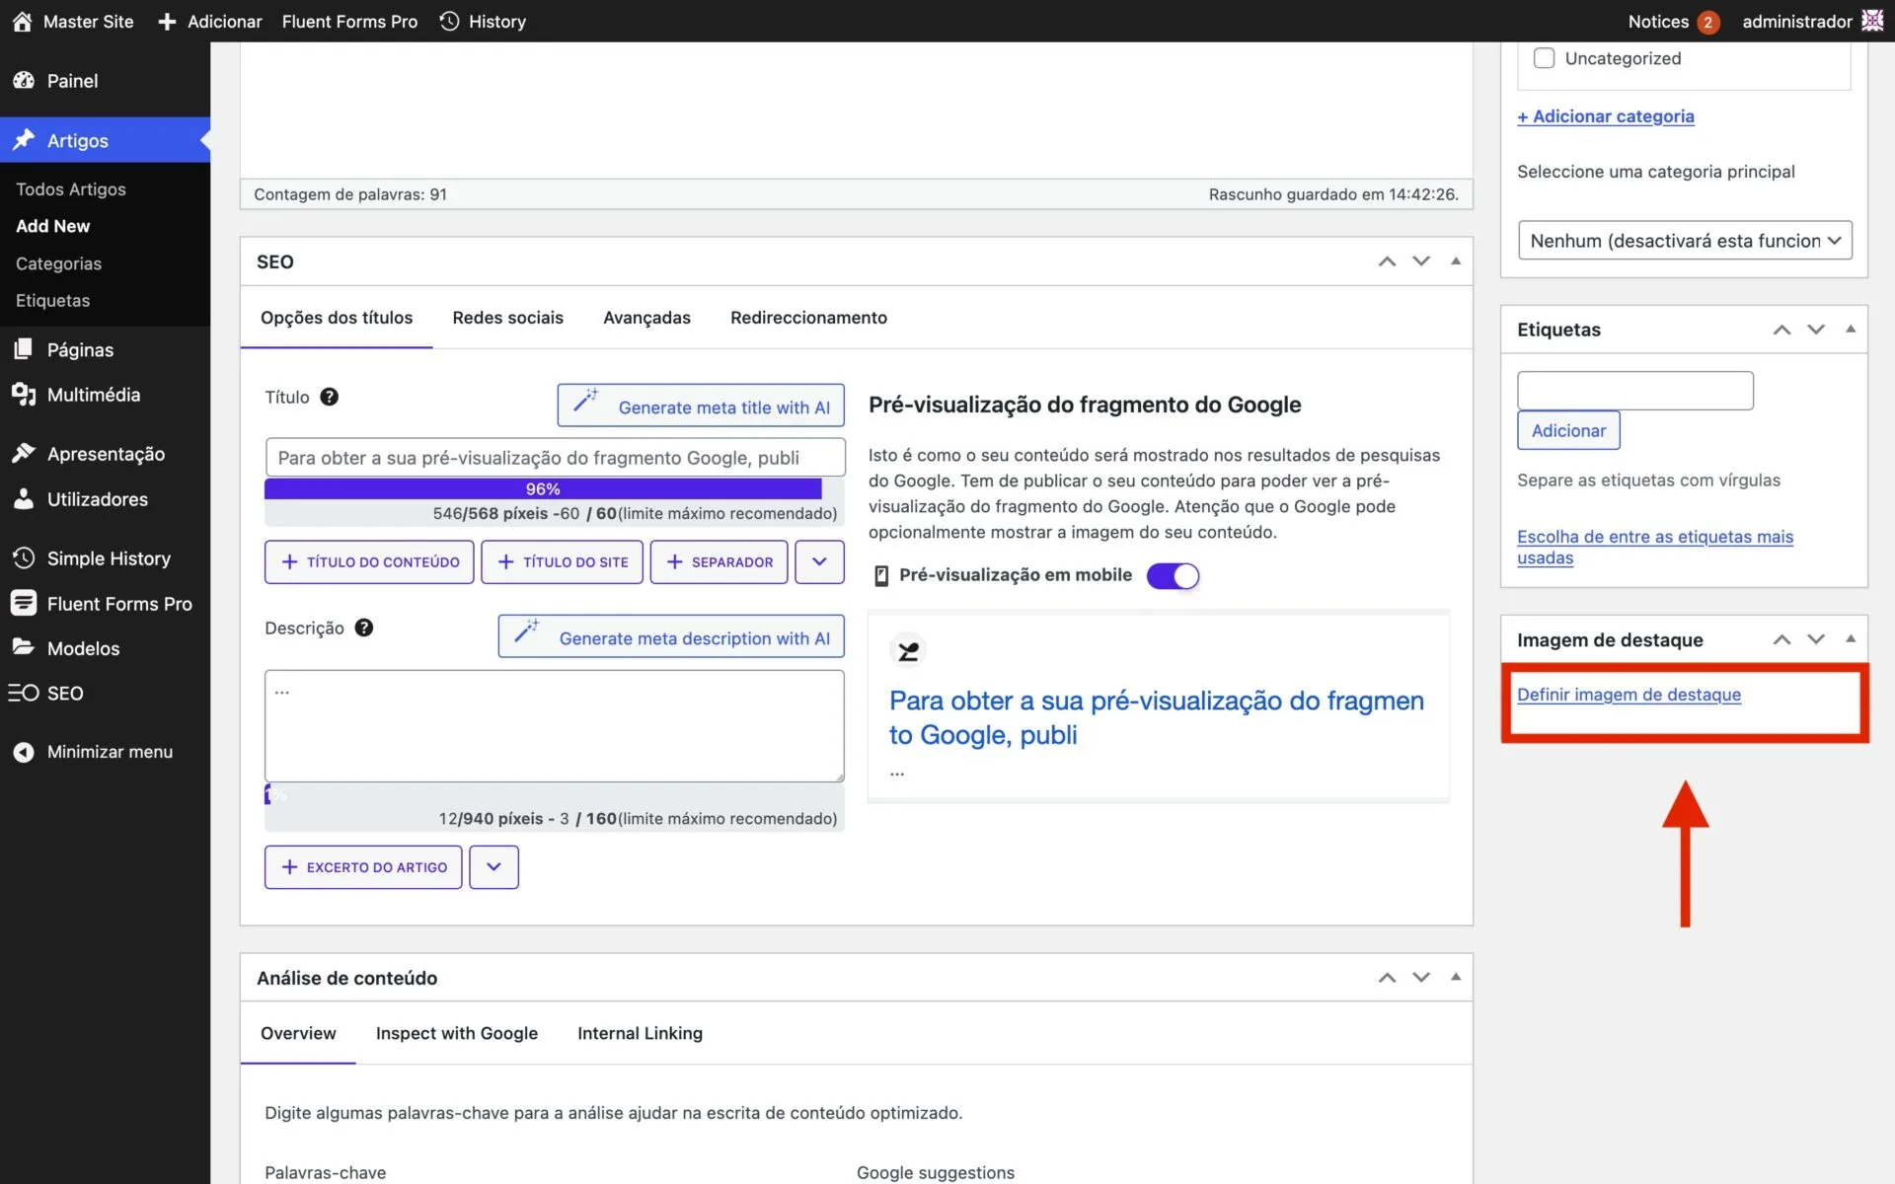Click the SEO sidebar menu icon

click(24, 694)
